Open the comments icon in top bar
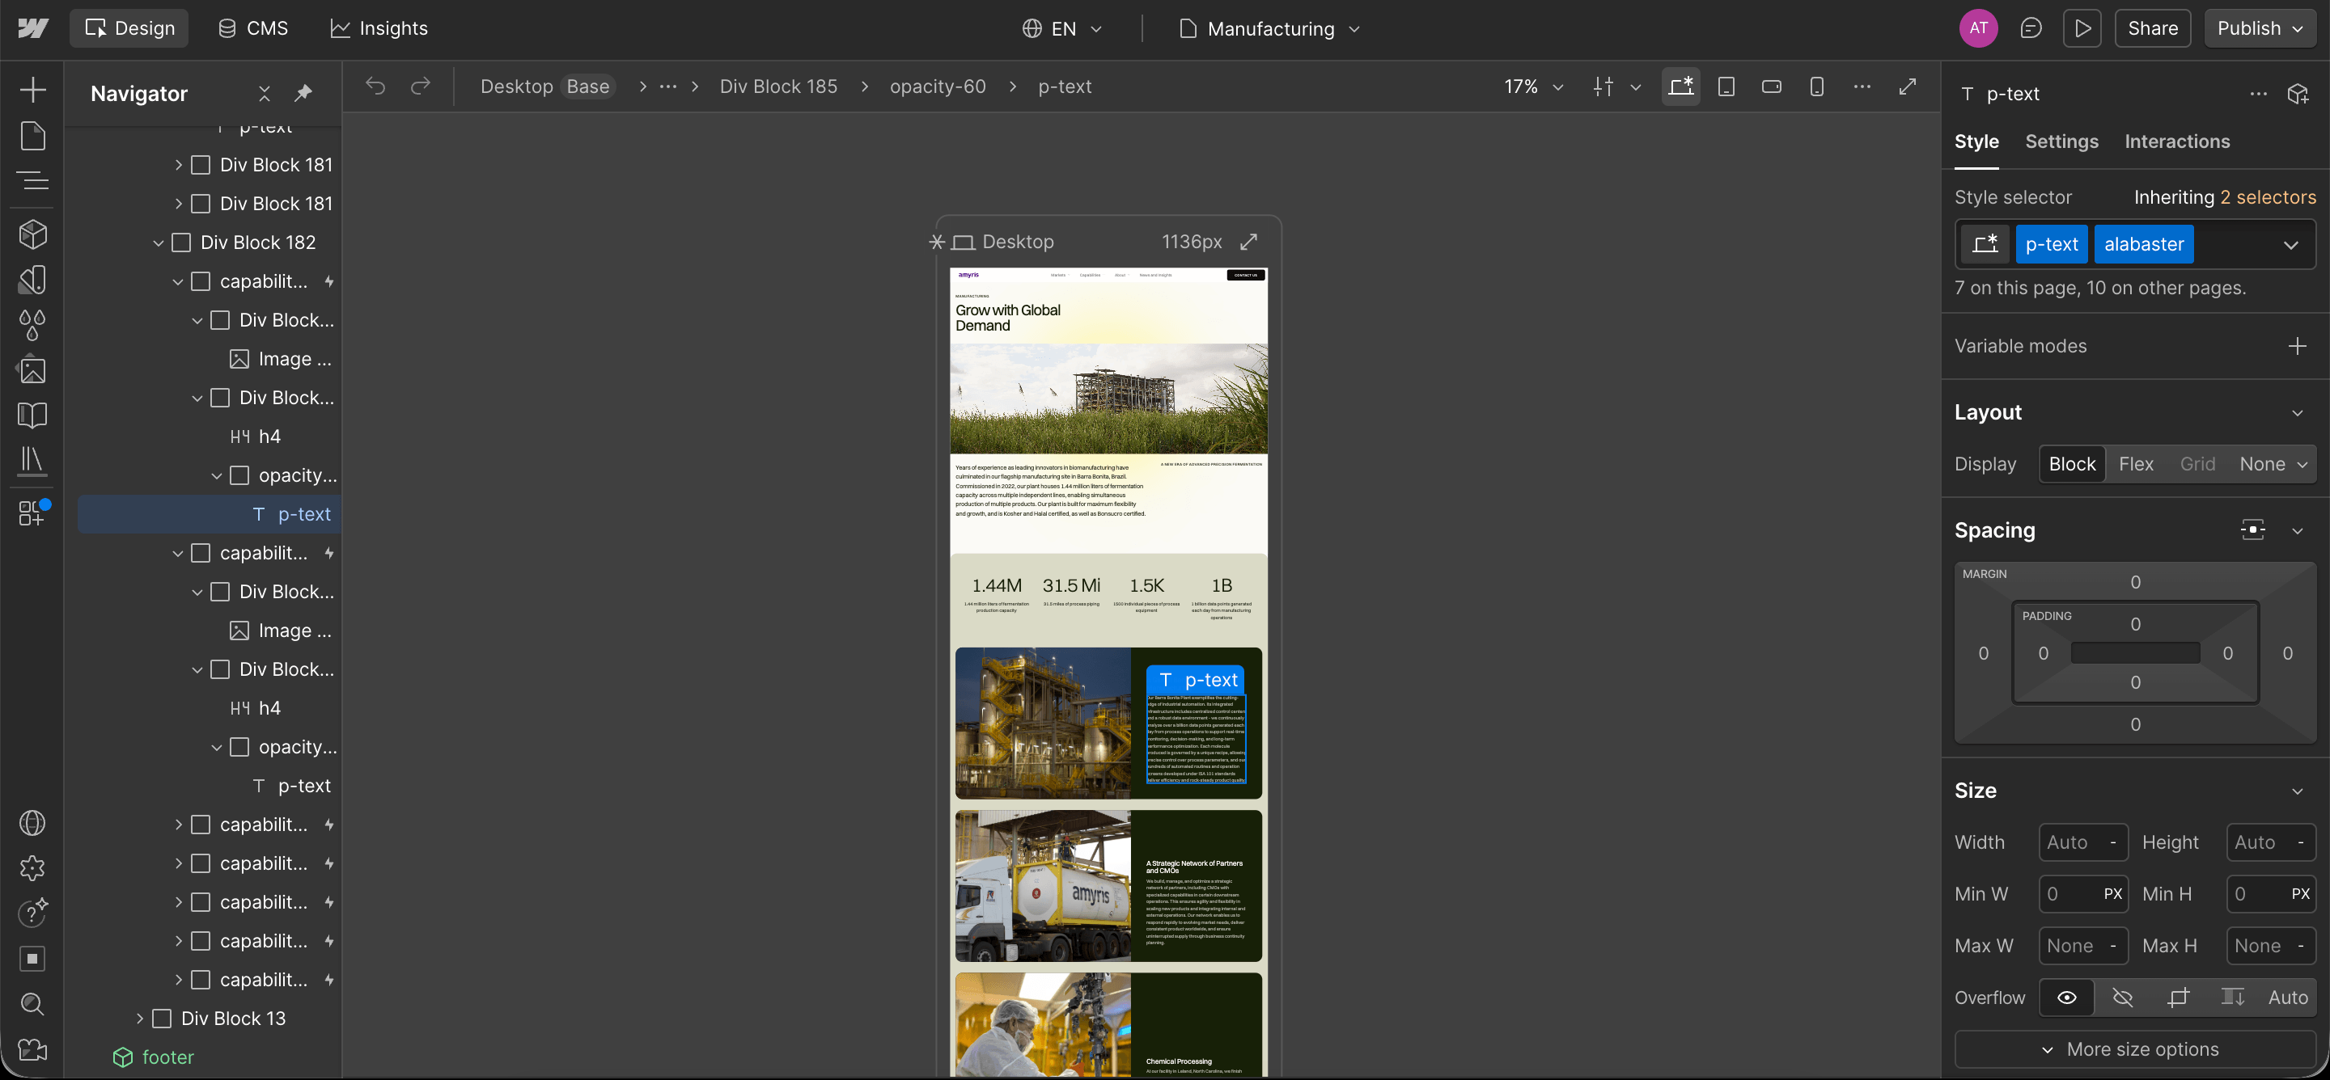 click(2031, 28)
